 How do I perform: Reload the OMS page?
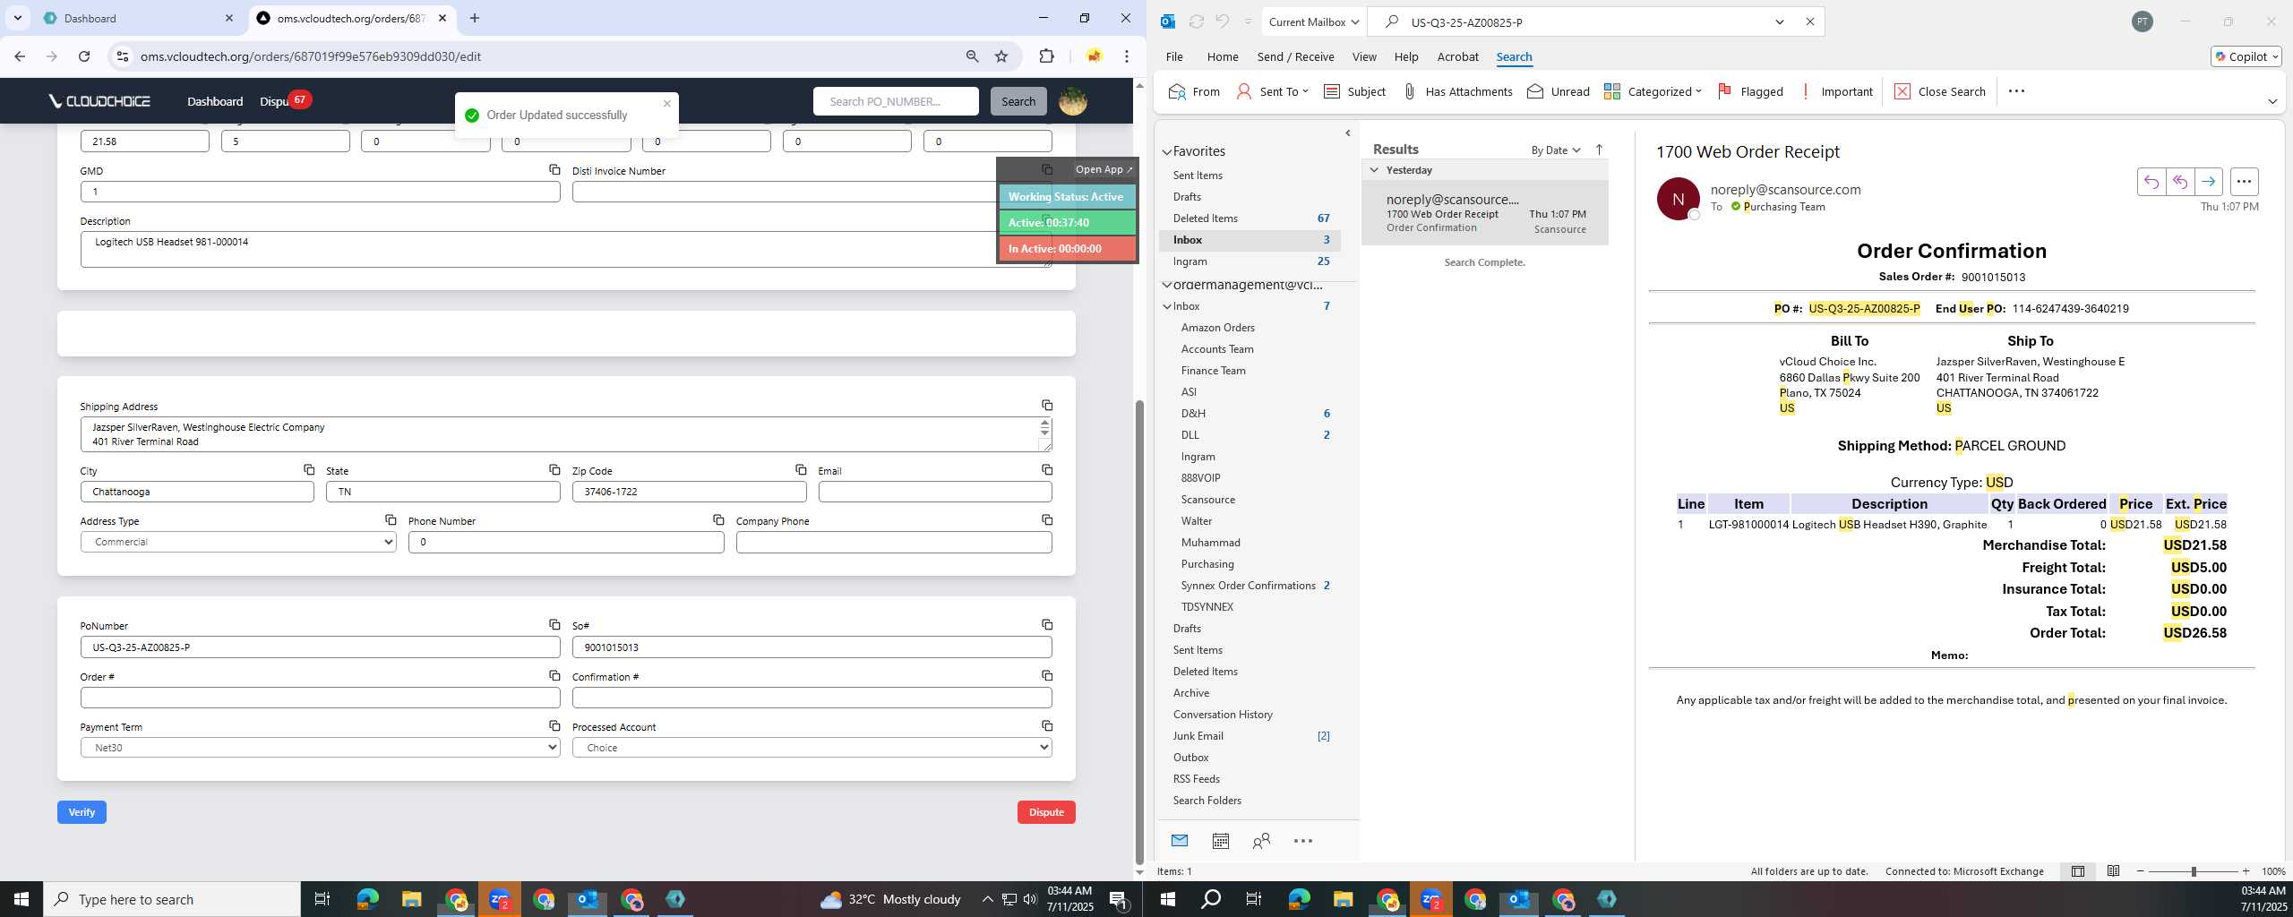(x=84, y=56)
